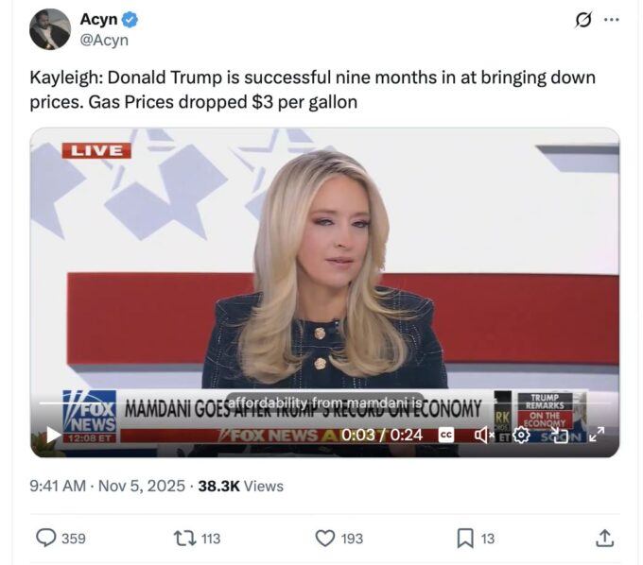
Task: Click the 9:41 AM Nov 5, 2025 timestamp
Action: click(x=108, y=486)
